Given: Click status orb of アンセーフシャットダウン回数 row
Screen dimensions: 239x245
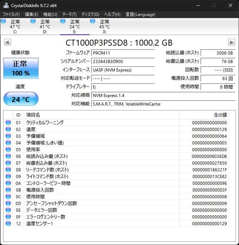Looking at the screenshot, I should pos(8,203).
